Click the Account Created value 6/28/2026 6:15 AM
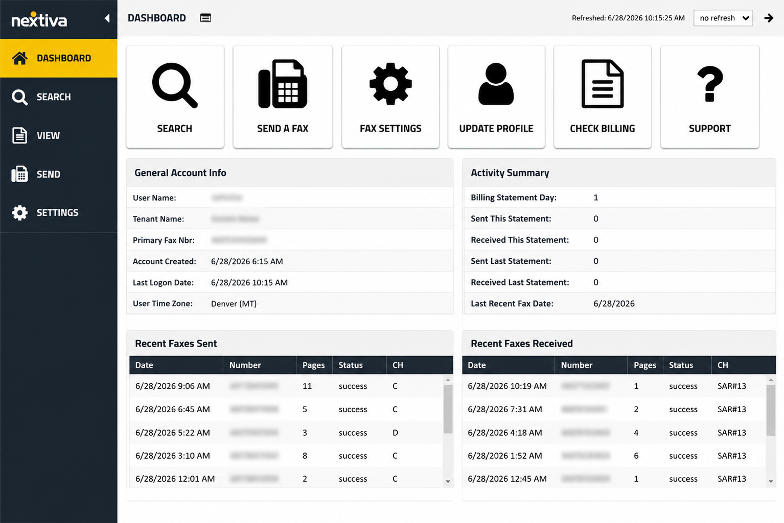The width and height of the screenshot is (784, 523). [x=247, y=261]
